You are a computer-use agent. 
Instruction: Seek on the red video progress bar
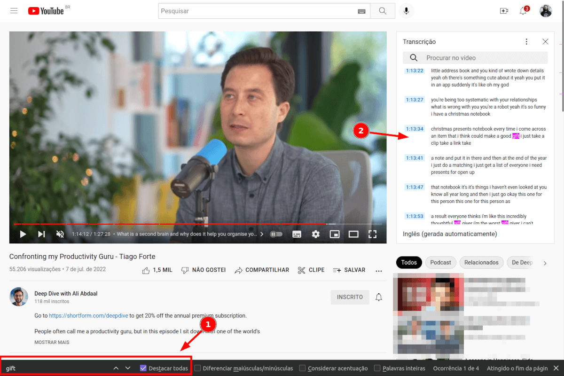tap(197, 224)
